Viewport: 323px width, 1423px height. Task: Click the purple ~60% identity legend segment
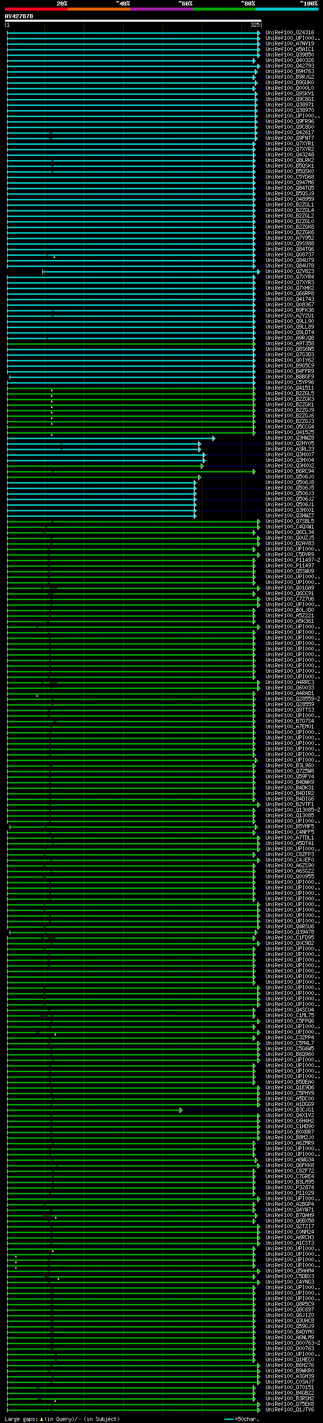click(x=162, y=9)
